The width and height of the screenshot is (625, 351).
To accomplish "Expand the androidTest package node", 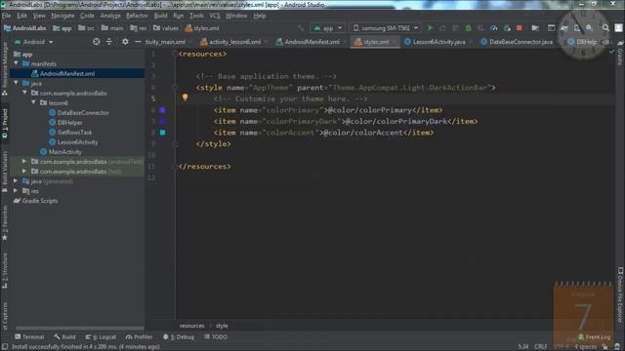I will 24,162.
